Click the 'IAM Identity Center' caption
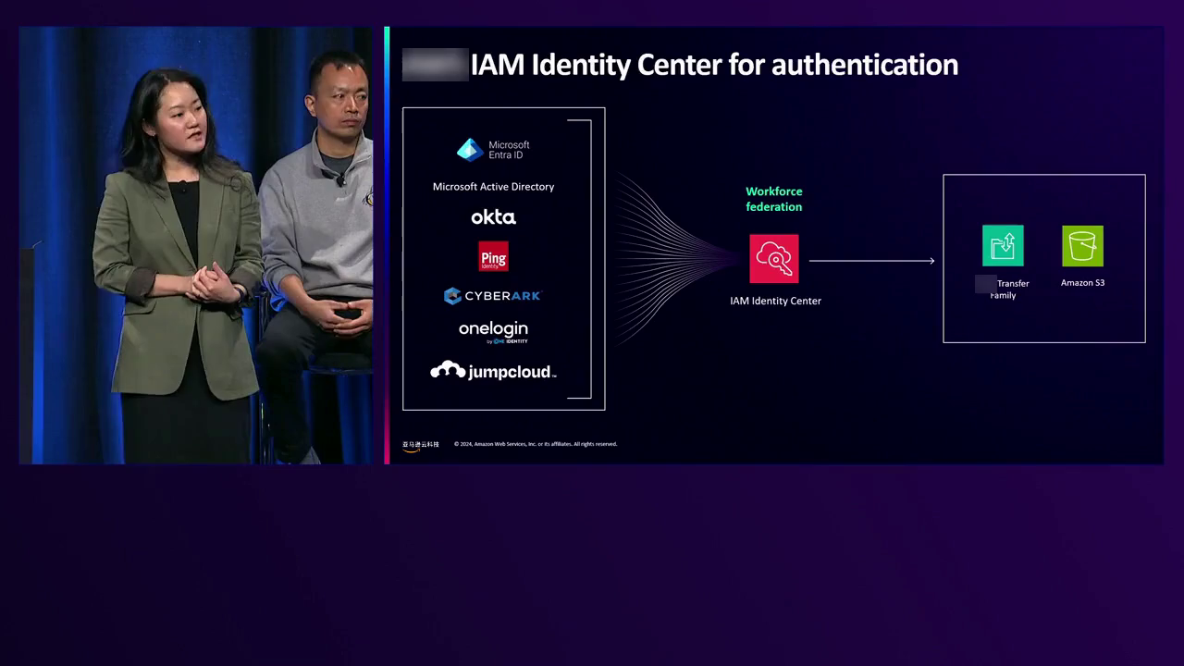This screenshot has height=666, width=1184. click(775, 301)
